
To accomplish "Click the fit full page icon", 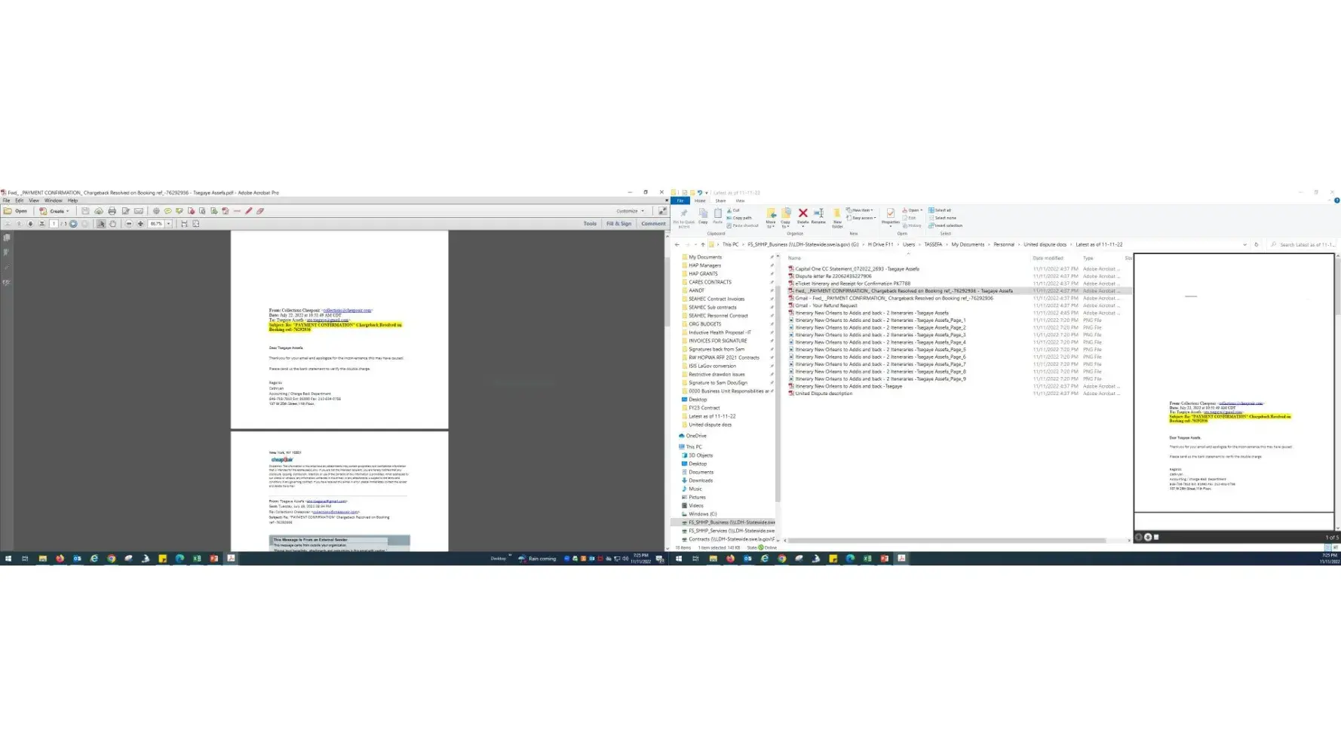I will [x=196, y=224].
